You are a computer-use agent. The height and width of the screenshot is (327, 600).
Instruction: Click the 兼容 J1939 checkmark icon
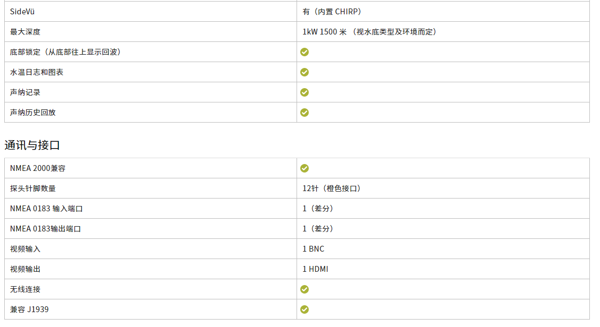click(x=305, y=309)
